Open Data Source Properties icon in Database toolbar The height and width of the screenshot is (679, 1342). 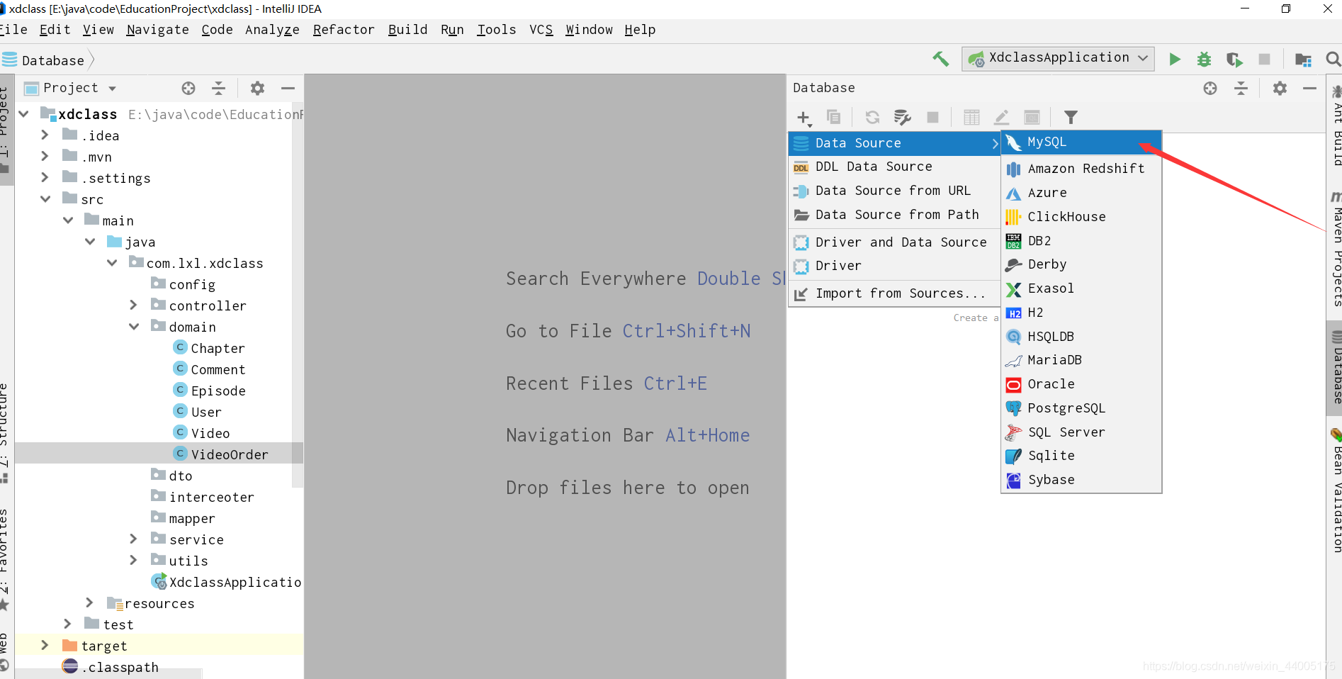coord(902,117)
